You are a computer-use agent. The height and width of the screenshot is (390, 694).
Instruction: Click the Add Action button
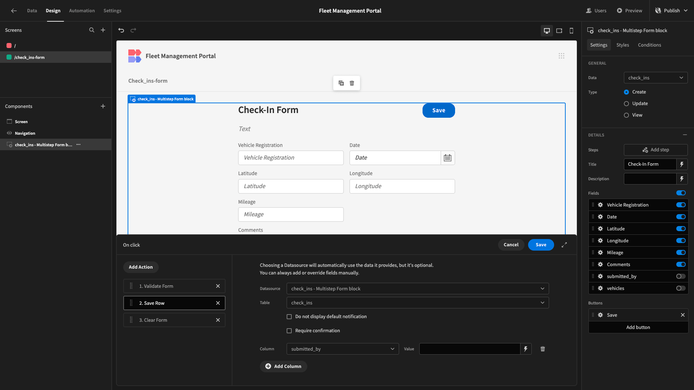[x=141, y=267]
